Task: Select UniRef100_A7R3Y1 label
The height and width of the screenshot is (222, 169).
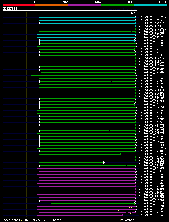Action: click(x=152, y=134)
